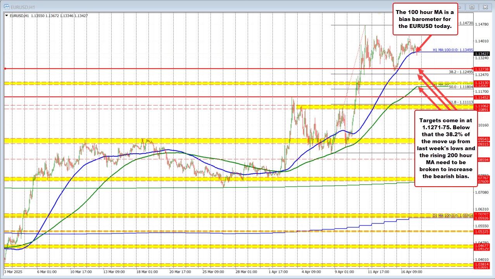Select the H1 MA:20 indicator label
Viewport: 495px width, 279px height.
[453, 83]
